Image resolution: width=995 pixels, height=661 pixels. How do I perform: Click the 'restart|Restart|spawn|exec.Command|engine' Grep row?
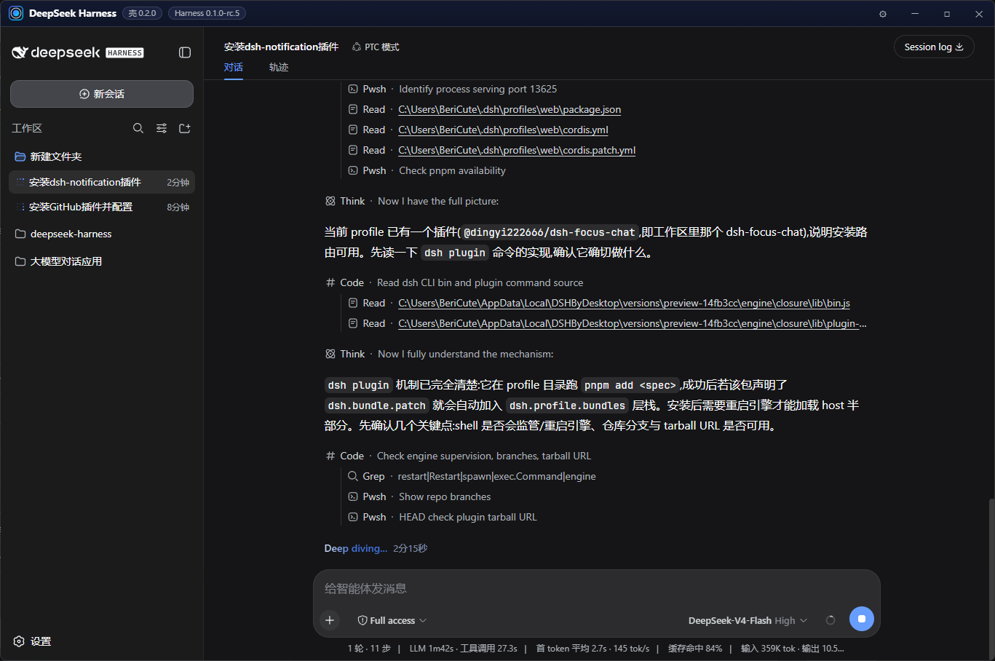(x=472, y=476)
